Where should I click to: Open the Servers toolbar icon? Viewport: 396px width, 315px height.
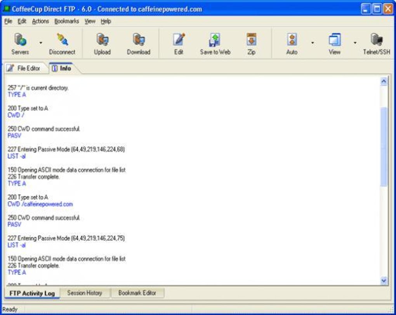[x=20, y=40]
